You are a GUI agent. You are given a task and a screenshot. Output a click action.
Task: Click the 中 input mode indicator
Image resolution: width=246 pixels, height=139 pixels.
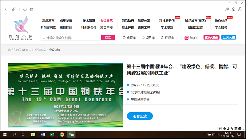coord(224,129)
